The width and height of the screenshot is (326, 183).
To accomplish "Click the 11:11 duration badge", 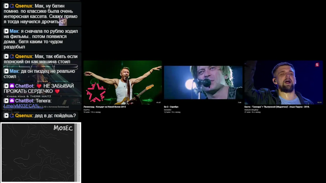I will [x=319, y=102].
